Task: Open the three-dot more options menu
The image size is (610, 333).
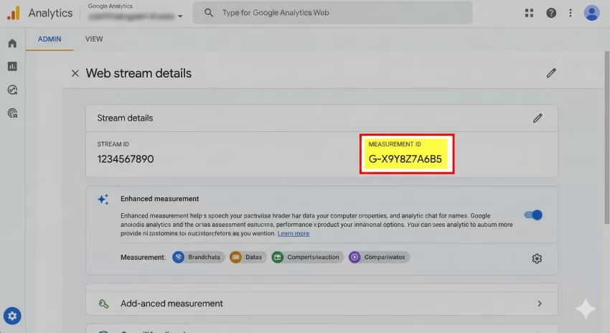Action: (x=571, y=13)
